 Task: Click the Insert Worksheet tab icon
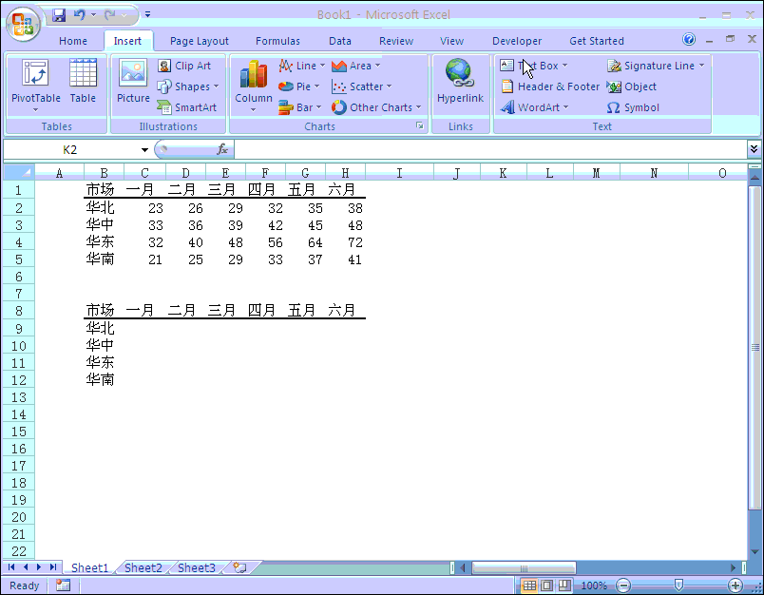click(239, 567)
